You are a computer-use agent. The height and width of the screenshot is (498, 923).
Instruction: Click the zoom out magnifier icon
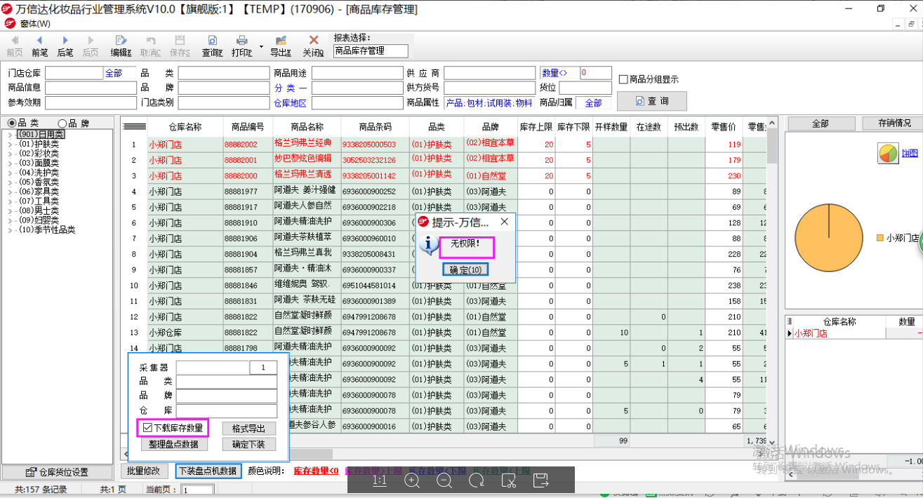pyautogui.click(x=444, y=480)
